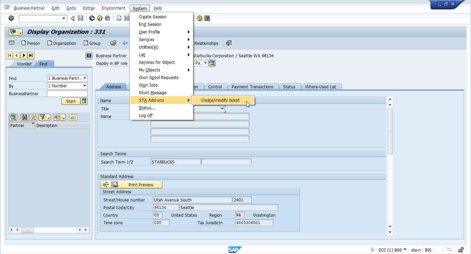Click the yellow Exit up-arrow icon

(x=100, y=18)
